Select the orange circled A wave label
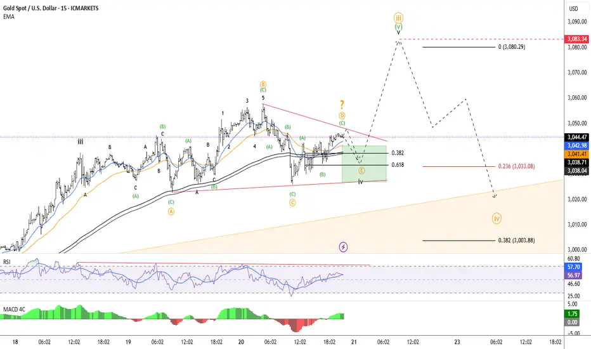The image size is (591, 349). tap(171, 211)
